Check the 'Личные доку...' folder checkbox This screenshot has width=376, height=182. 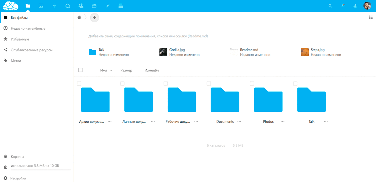pos(122,83)
